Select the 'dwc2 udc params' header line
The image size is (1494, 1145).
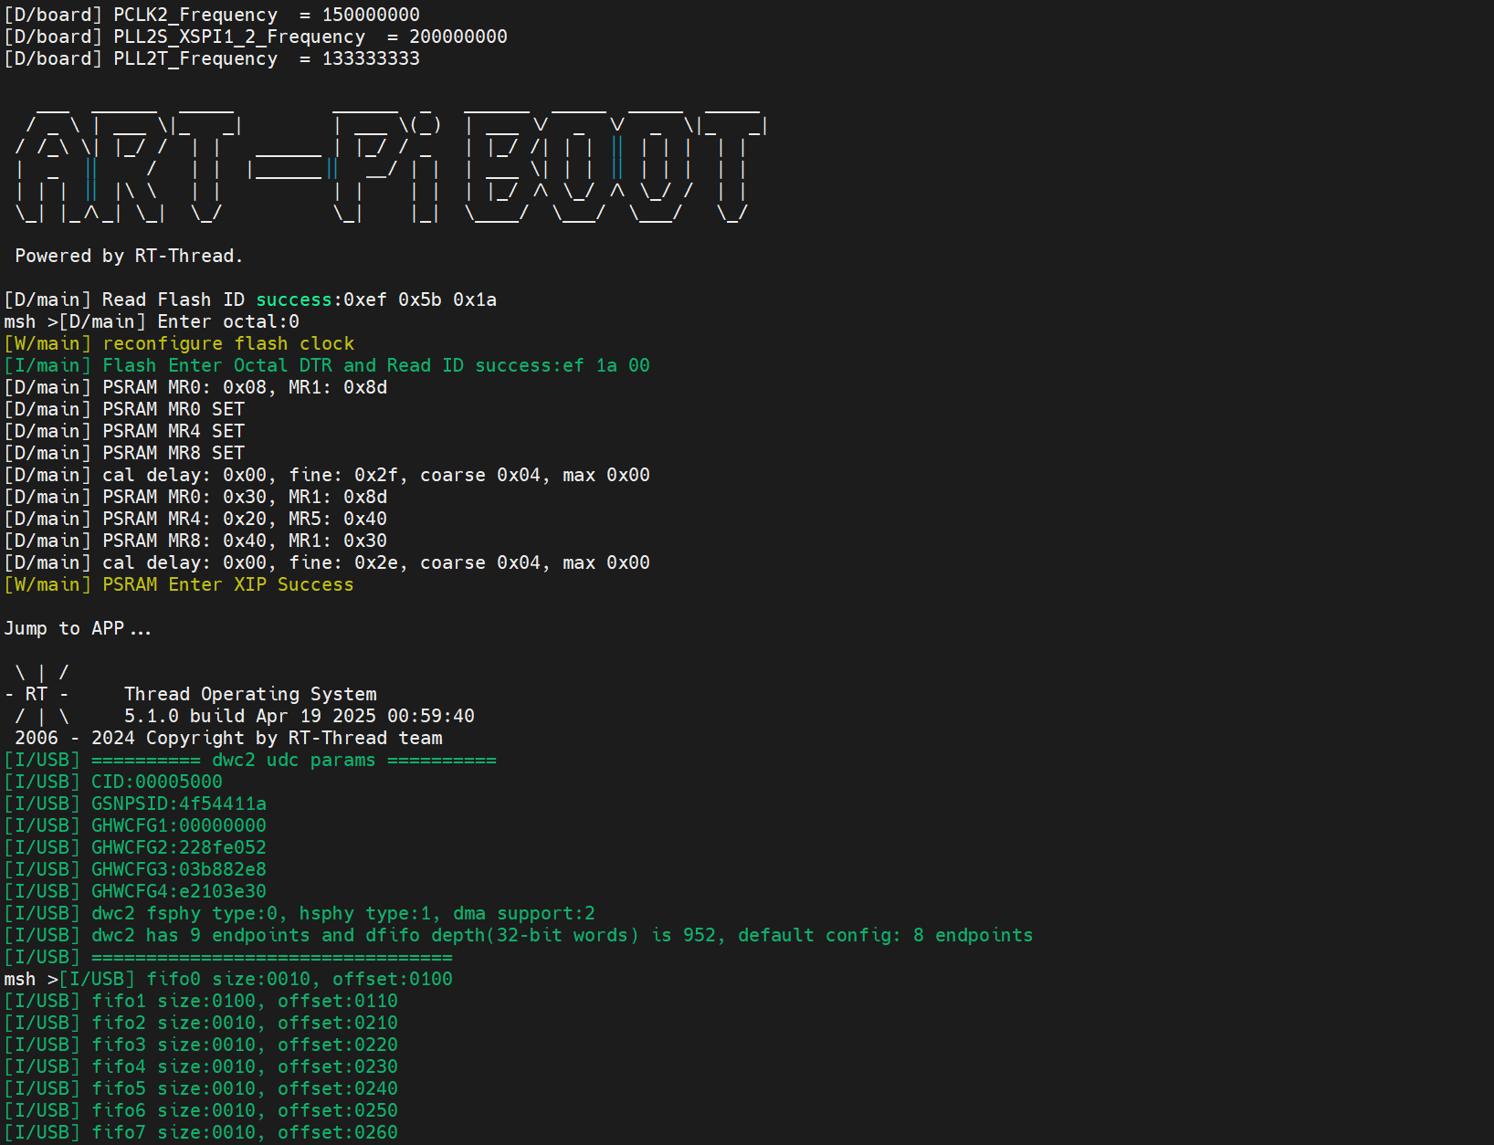(x=250, y=760)
